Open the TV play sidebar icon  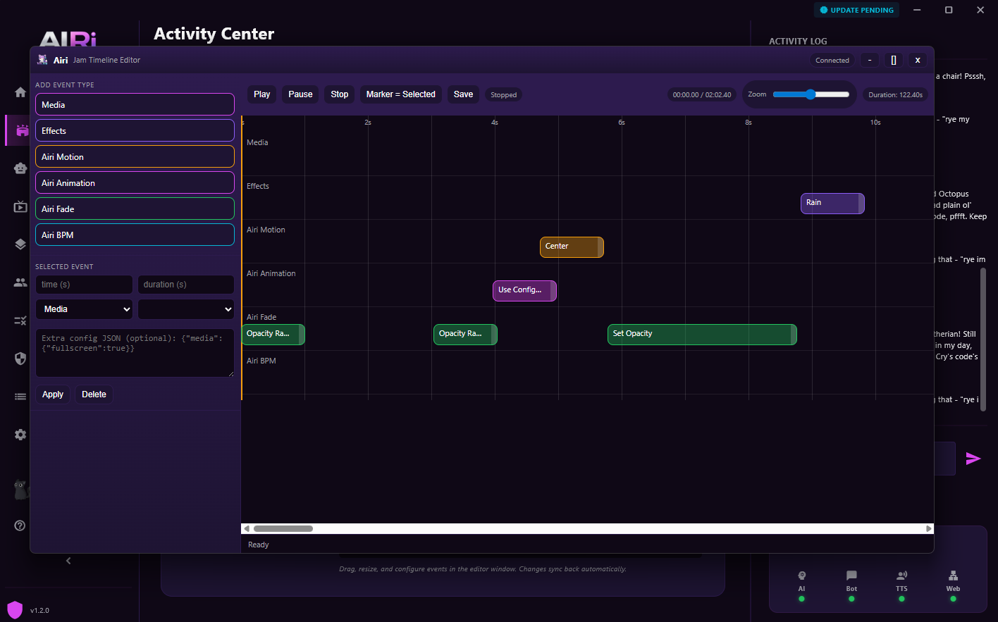pyautogui.click(x=20, y=206)
